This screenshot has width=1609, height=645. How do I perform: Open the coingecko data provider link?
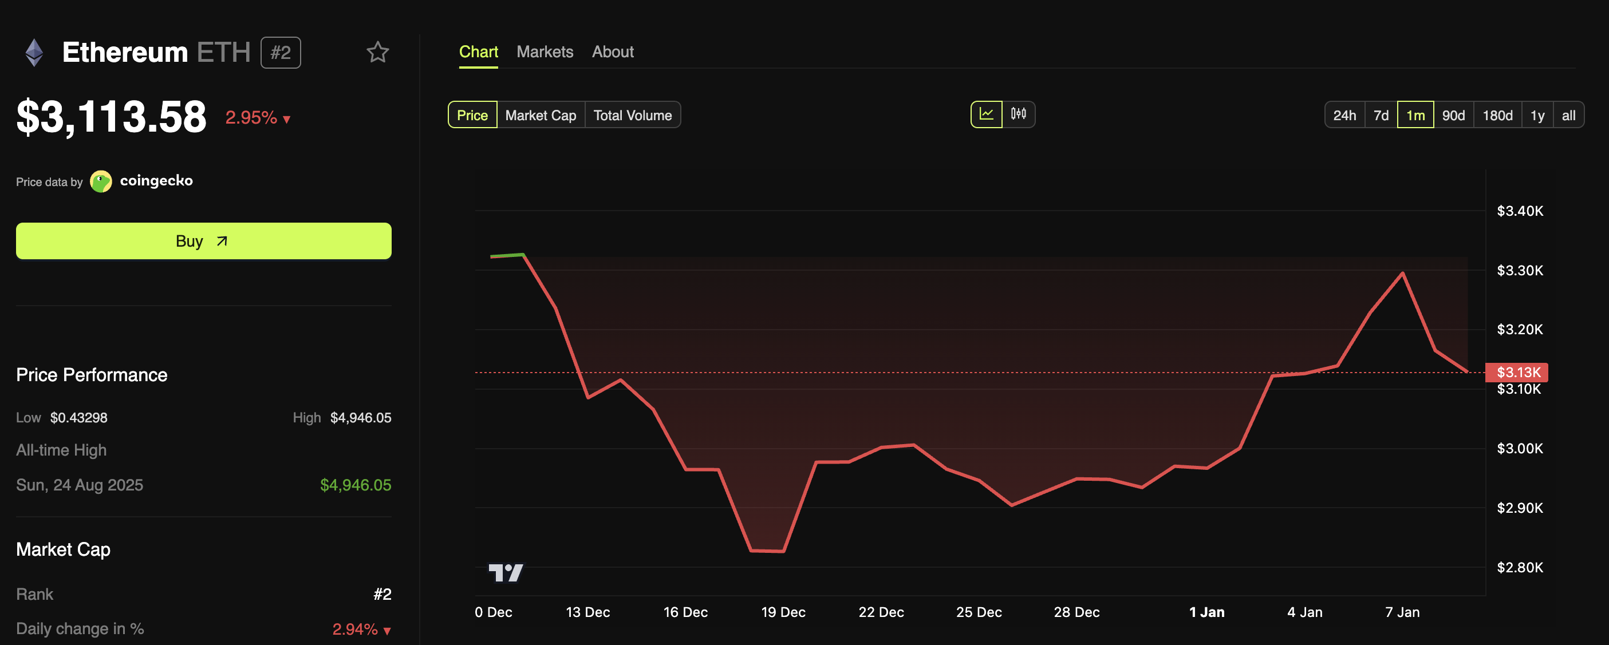(x=156, y=181)
